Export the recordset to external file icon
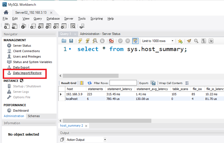Screen dimensions: 224x143 [x=153, y=83]
